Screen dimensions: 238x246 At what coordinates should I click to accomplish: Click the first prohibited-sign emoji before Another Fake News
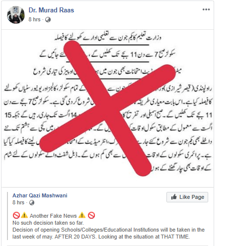(16, 216)
